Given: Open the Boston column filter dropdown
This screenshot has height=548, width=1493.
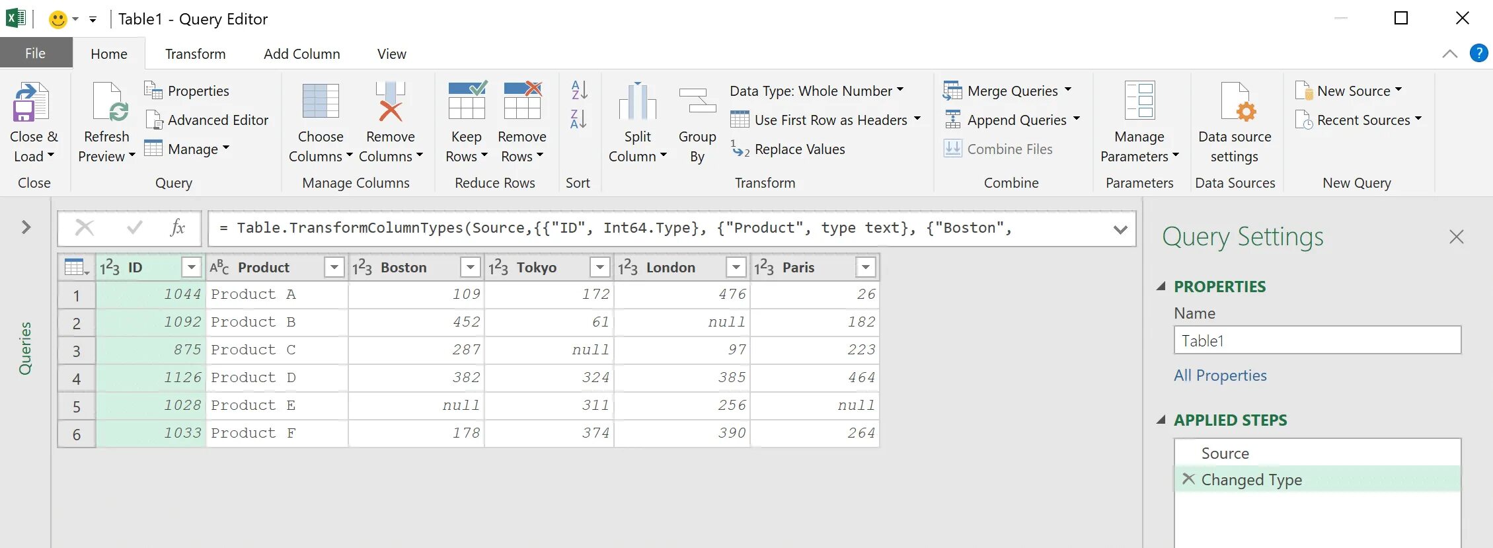Looking at the screenshot, I should click(x=471, y=267).
